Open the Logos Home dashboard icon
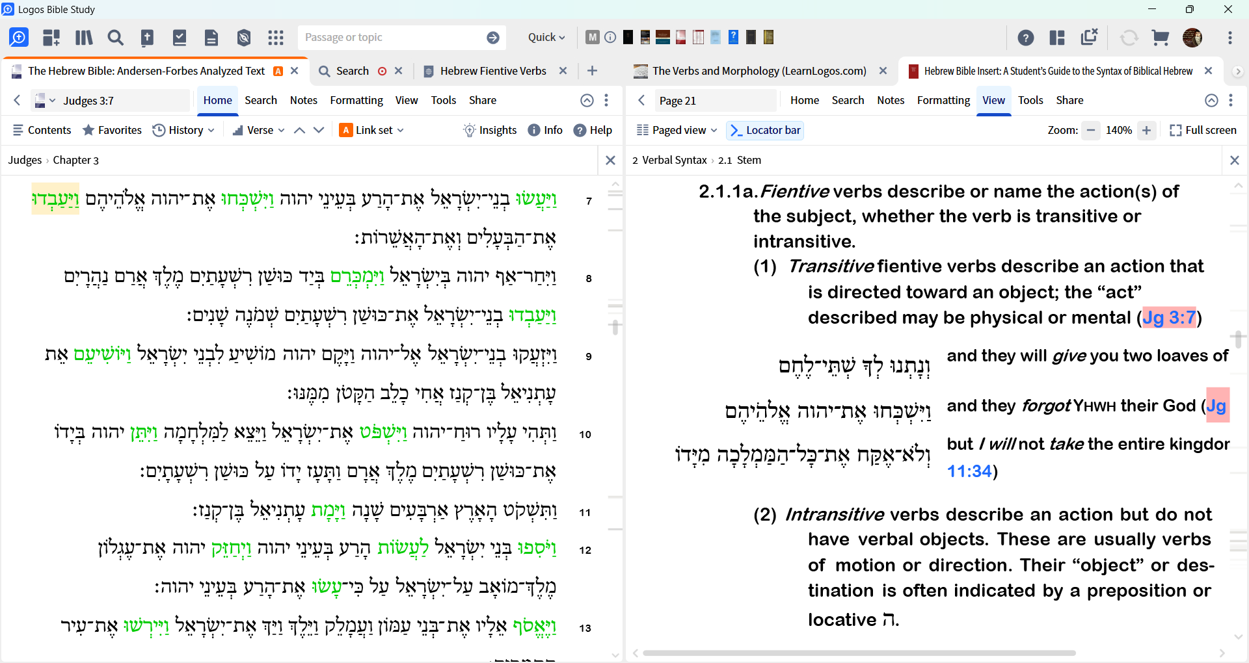 click(x=19, y=38)
